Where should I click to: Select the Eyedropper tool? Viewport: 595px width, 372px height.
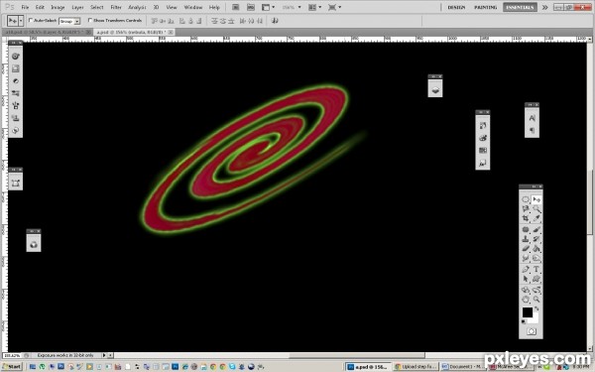pyautogui.click(x=536, y=218)
